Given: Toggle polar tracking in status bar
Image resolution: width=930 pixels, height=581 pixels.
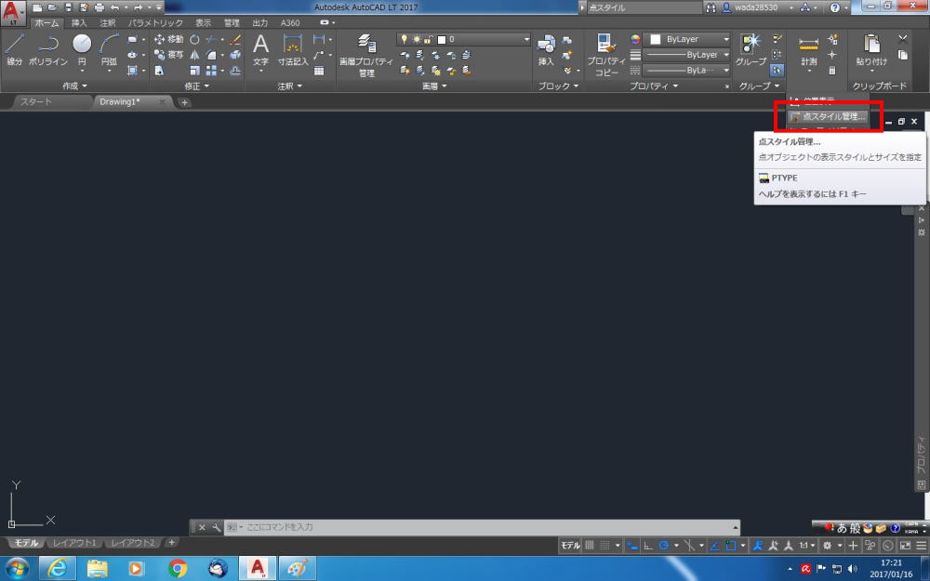Looking at the screenshot, I should pos(664,546).
